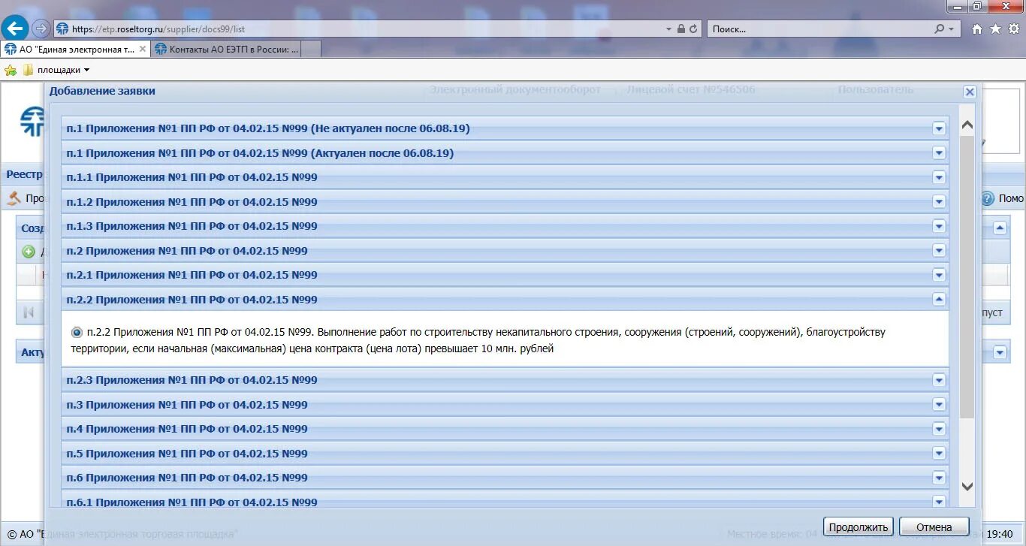This screenshot has width=1026, height=546.
Task: Select radio button for п.2.2 Приложения option
Action: pyautogui.click(x=77, y=332)
